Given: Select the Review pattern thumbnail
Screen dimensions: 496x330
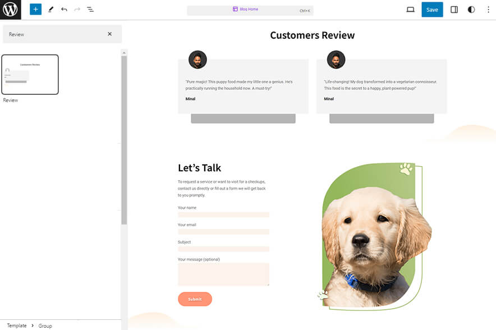Looking at the screenshot, I should coord(30,74).
